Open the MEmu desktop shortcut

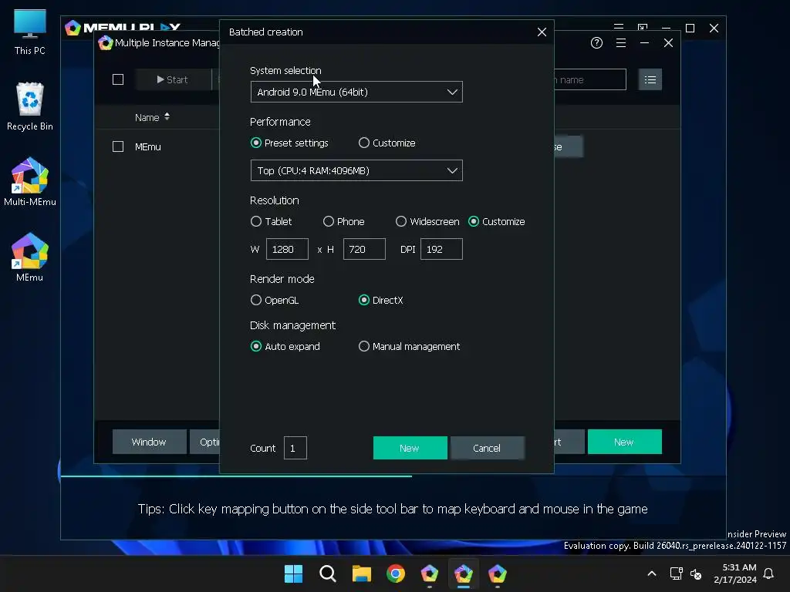point(30,257)
